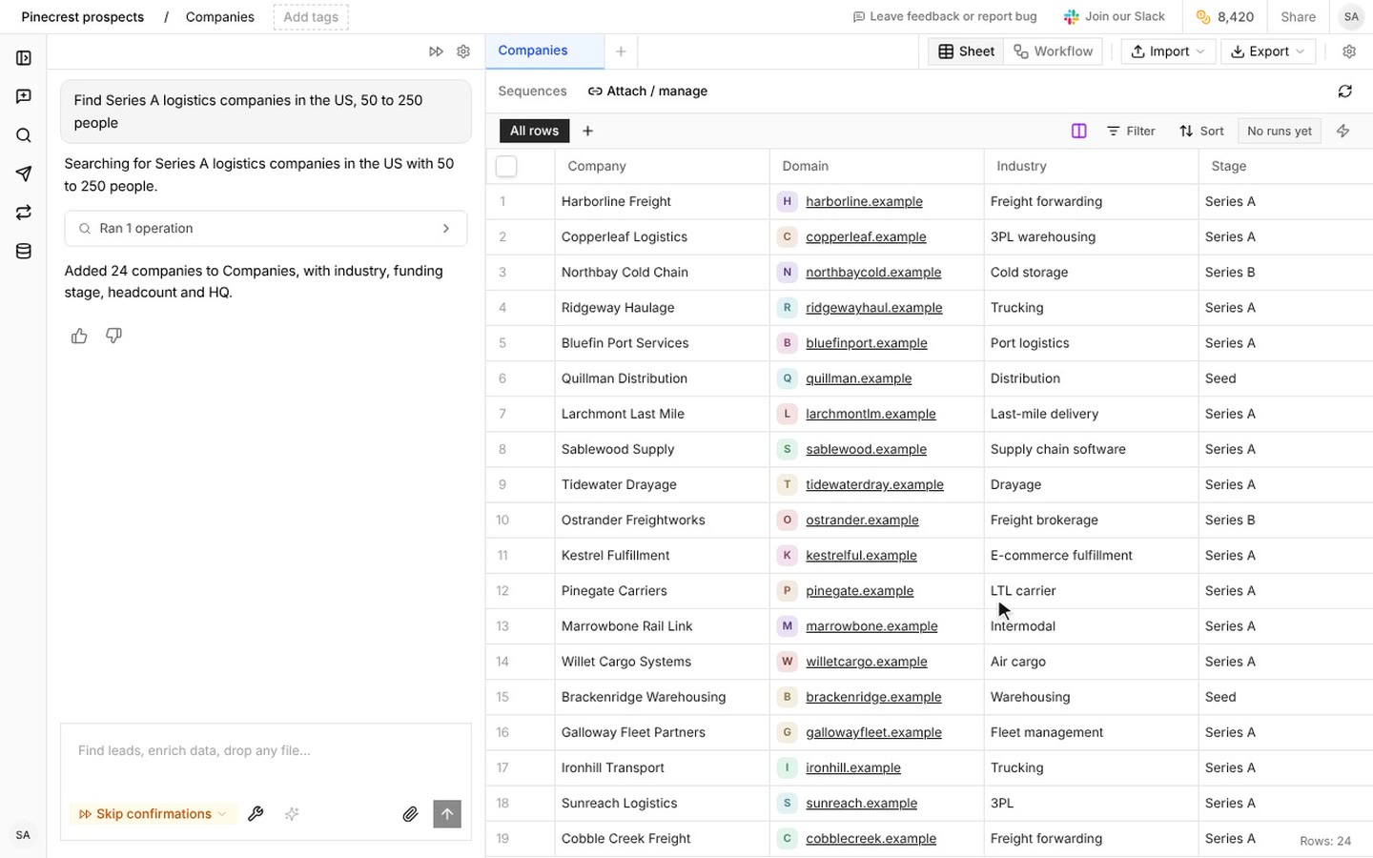Toggle the purple column layout icon
1373x858 pixels.
1079,131
